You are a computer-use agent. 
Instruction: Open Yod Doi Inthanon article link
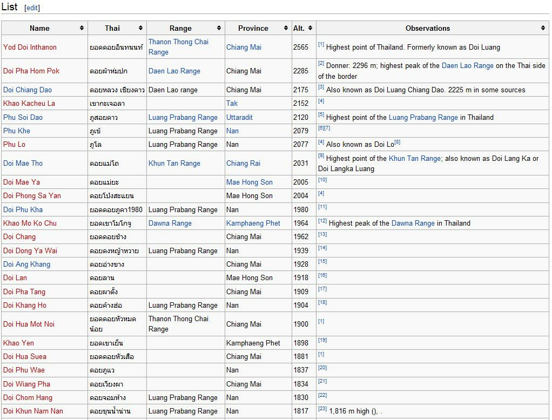coord(30,47)
